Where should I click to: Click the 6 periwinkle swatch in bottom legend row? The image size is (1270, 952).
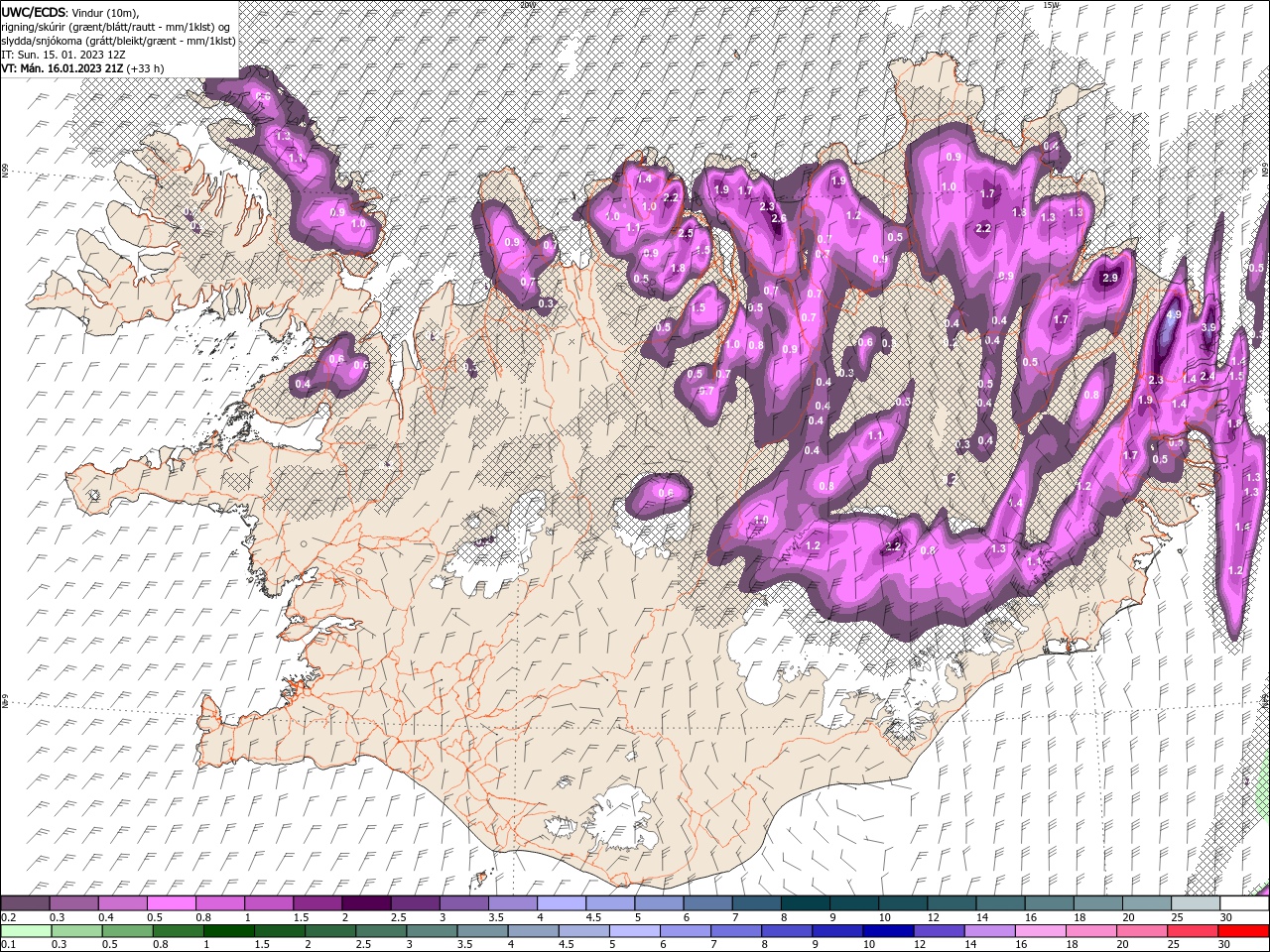[686, 931]
